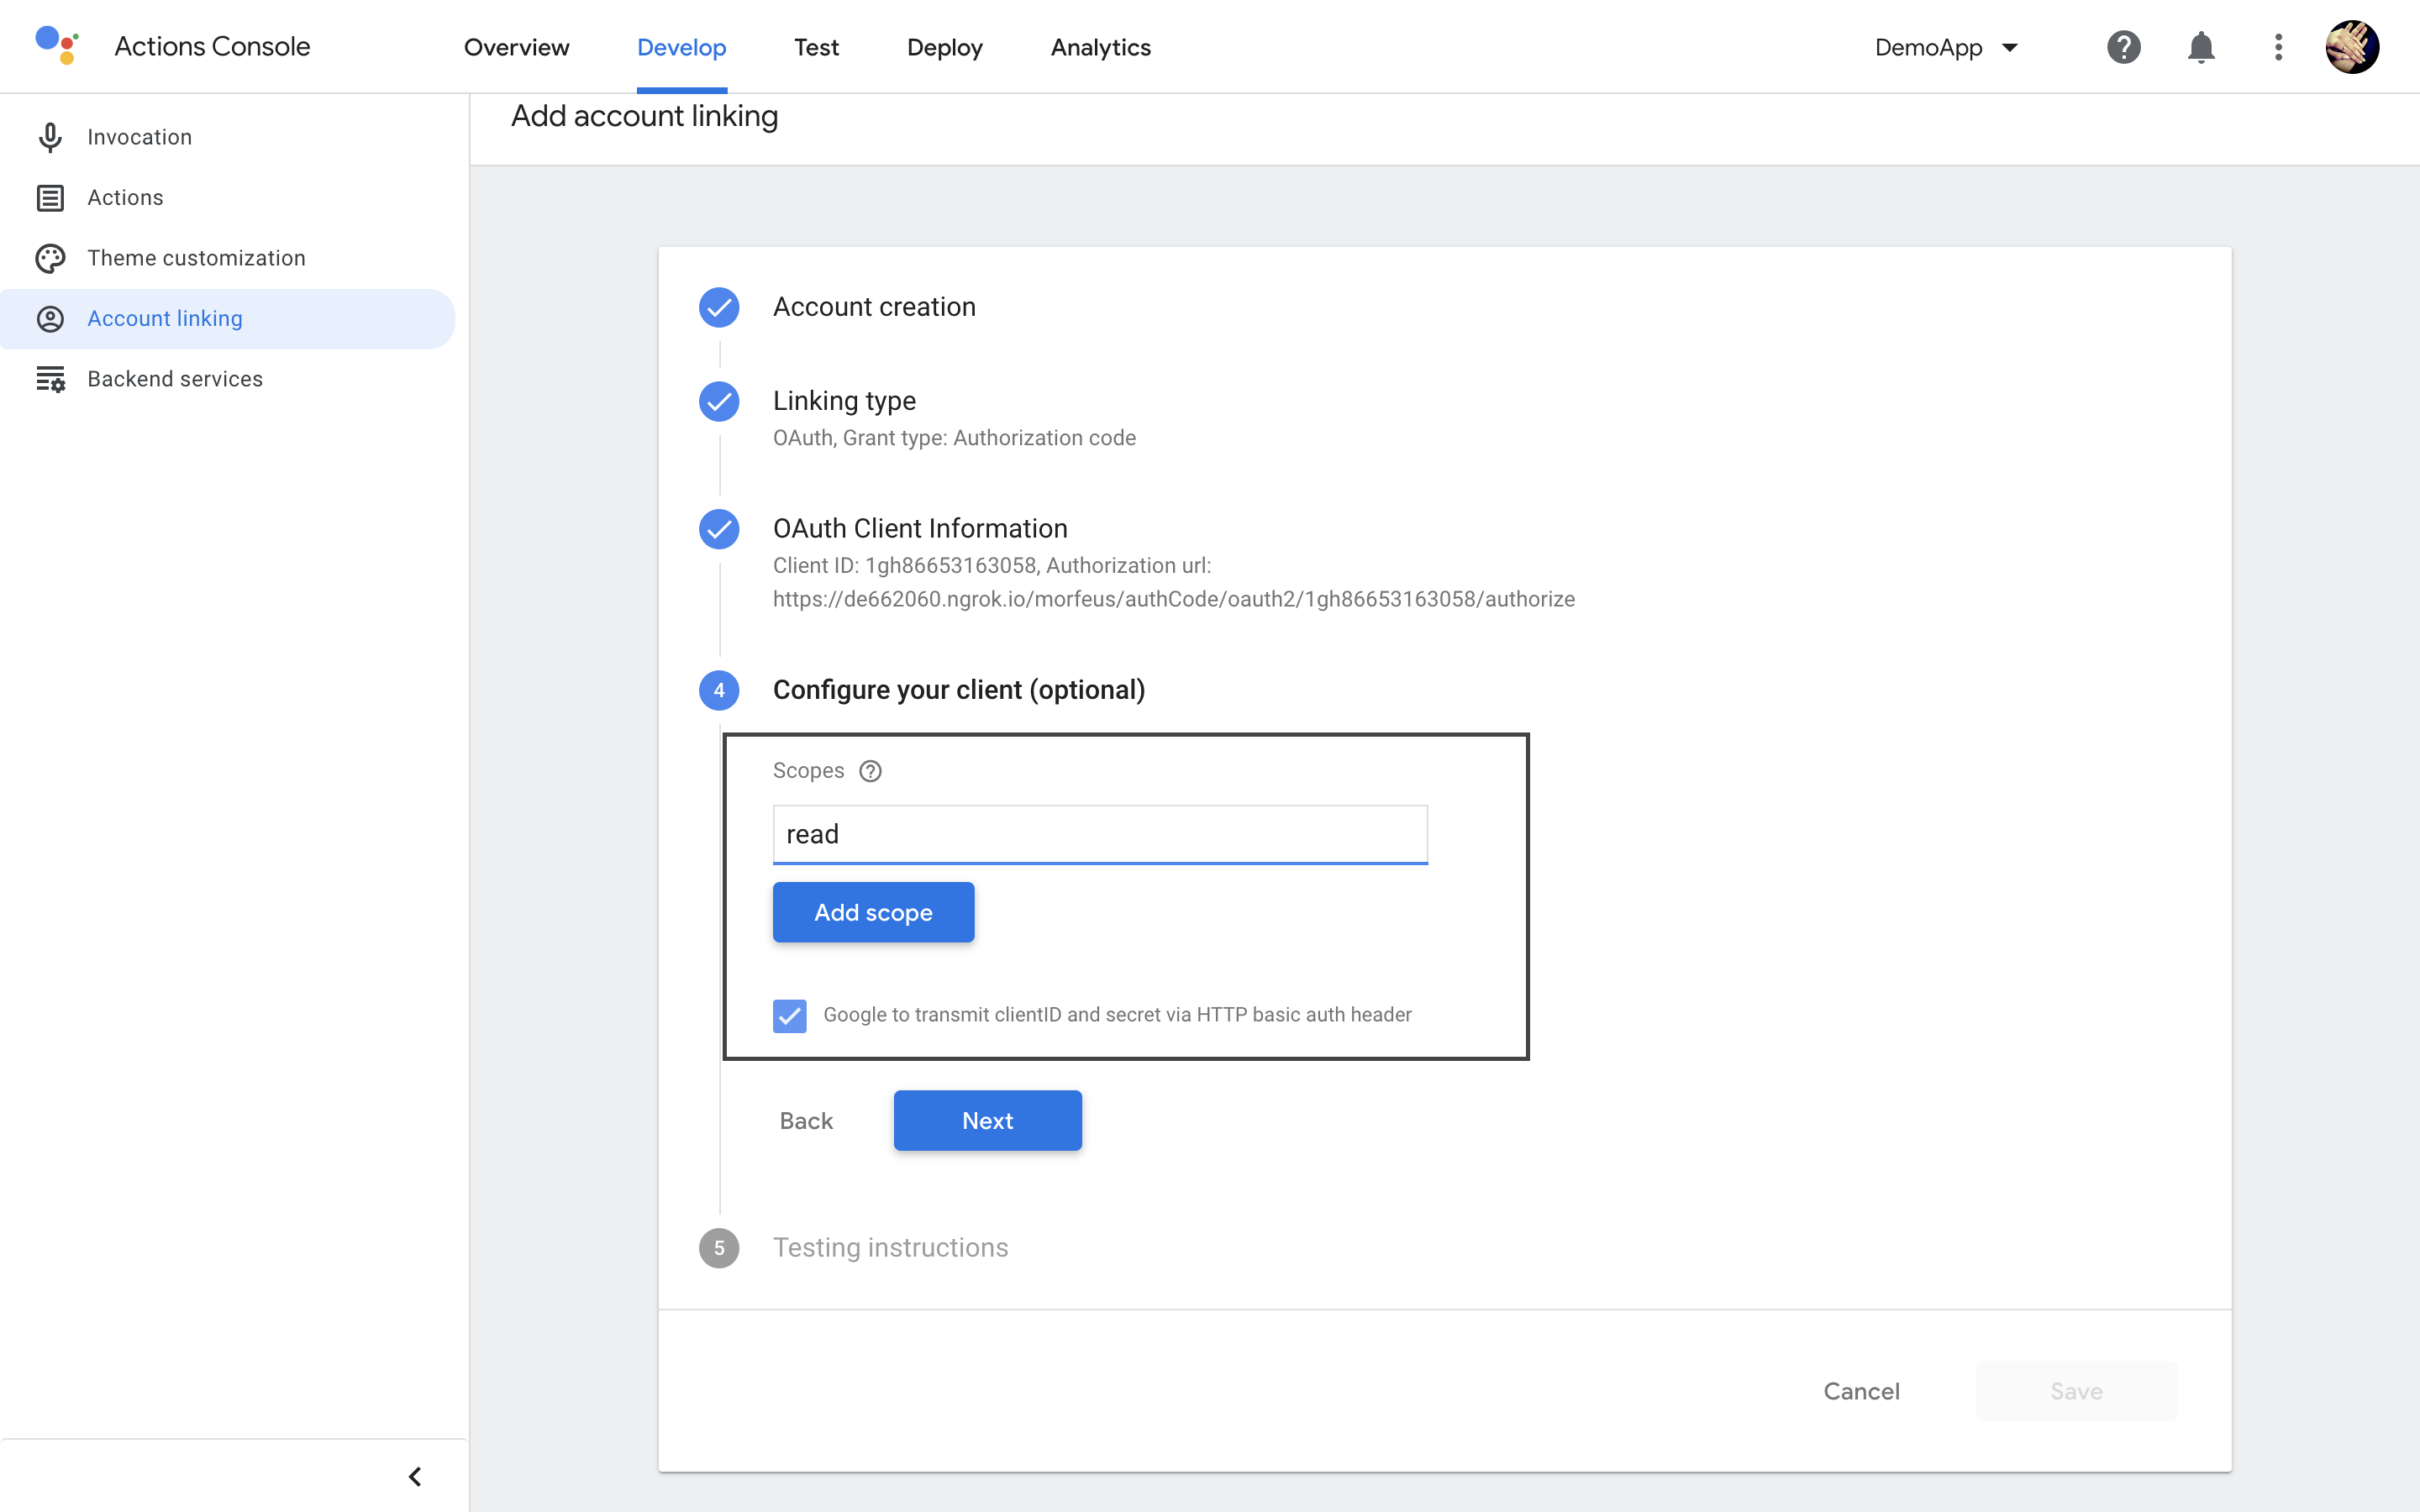Select the Develop tab
Image resolution: width=2420 pixels, height=1512 pixels.
point(681,47)
